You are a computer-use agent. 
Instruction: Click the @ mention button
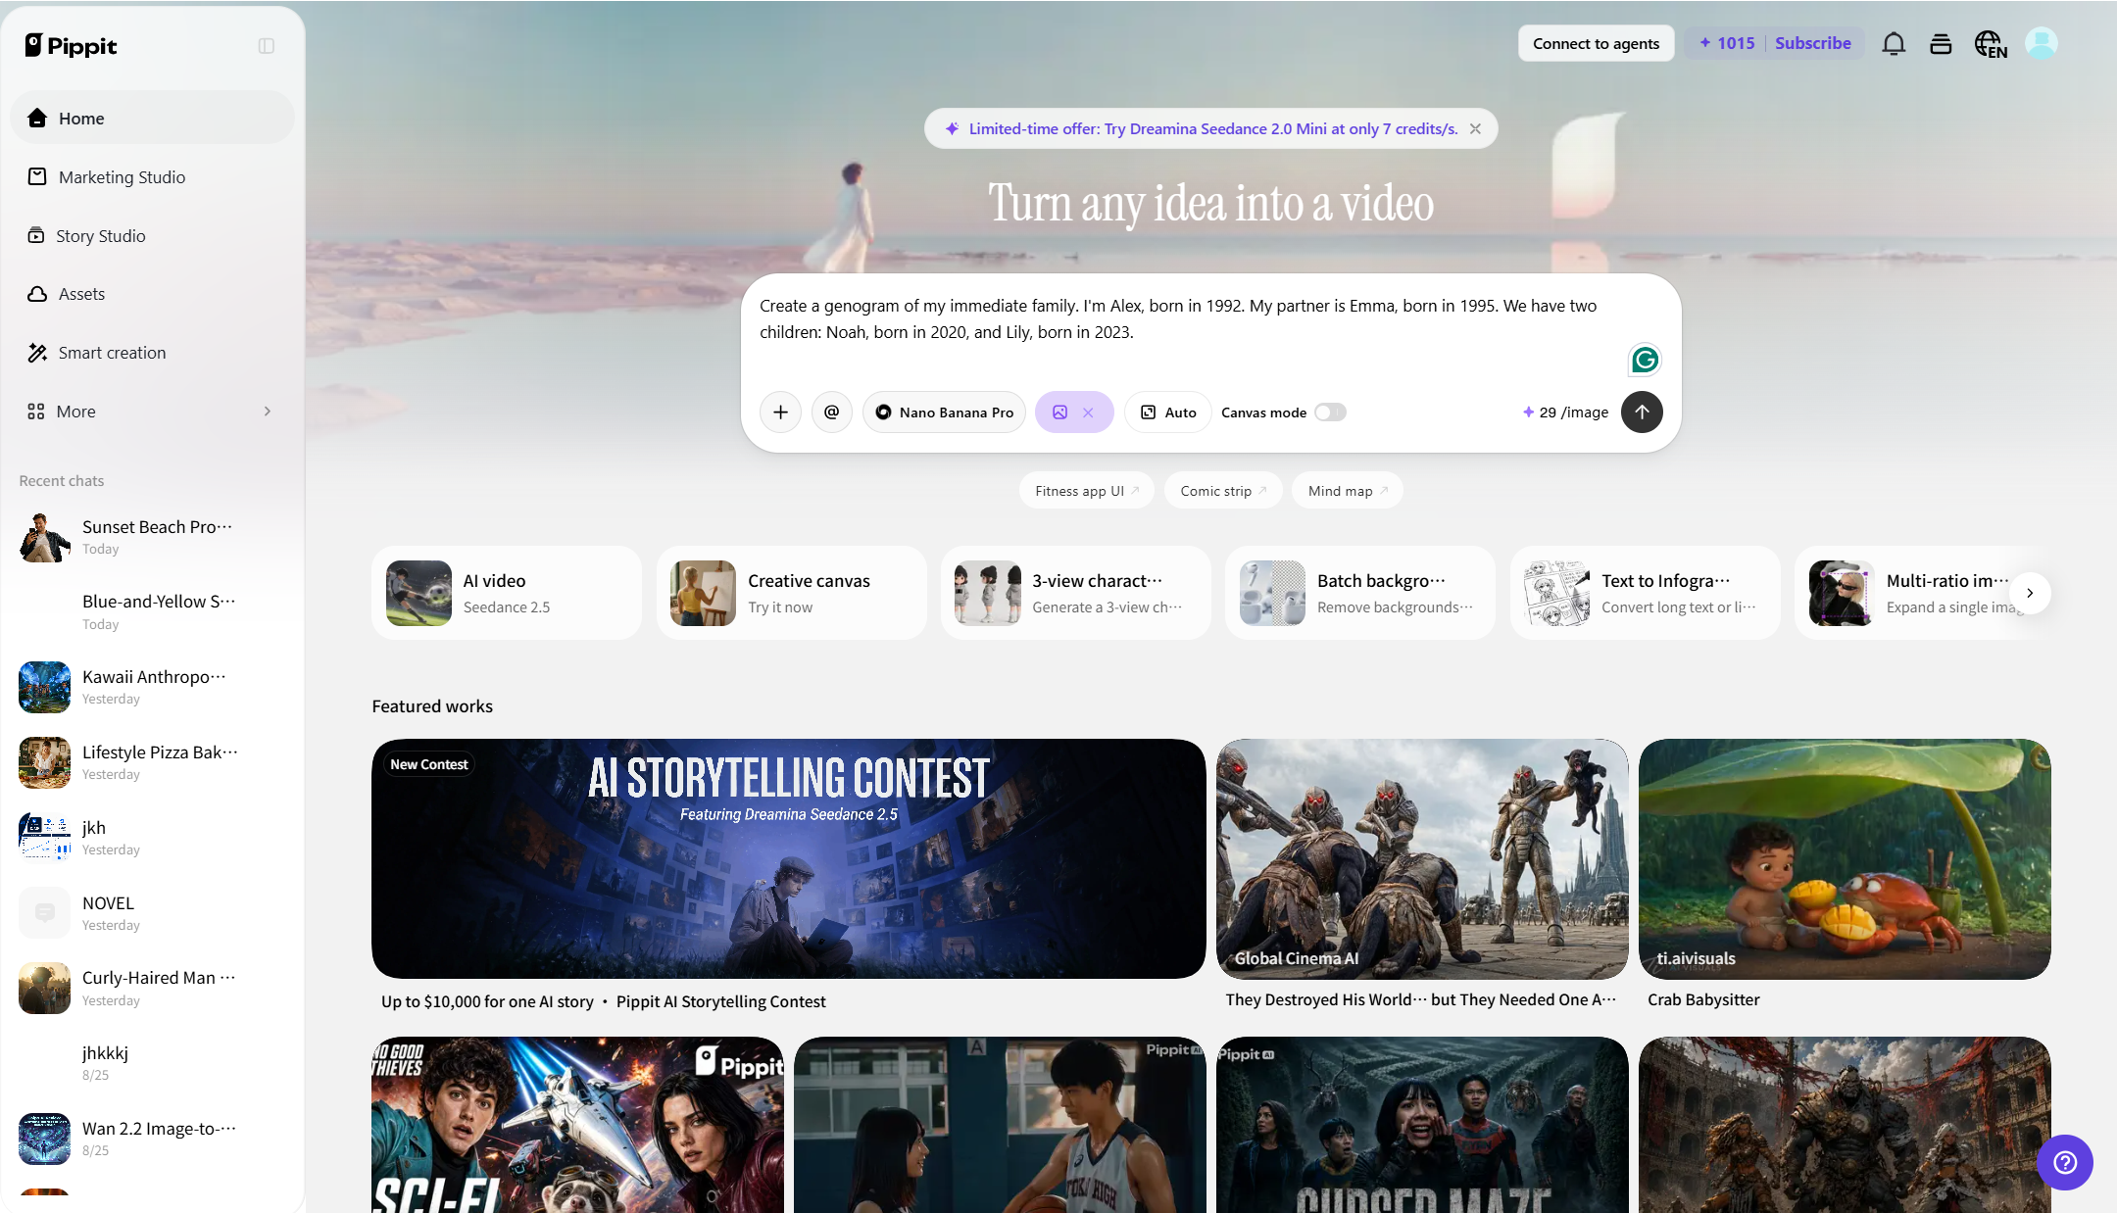[x=831, y=412]
